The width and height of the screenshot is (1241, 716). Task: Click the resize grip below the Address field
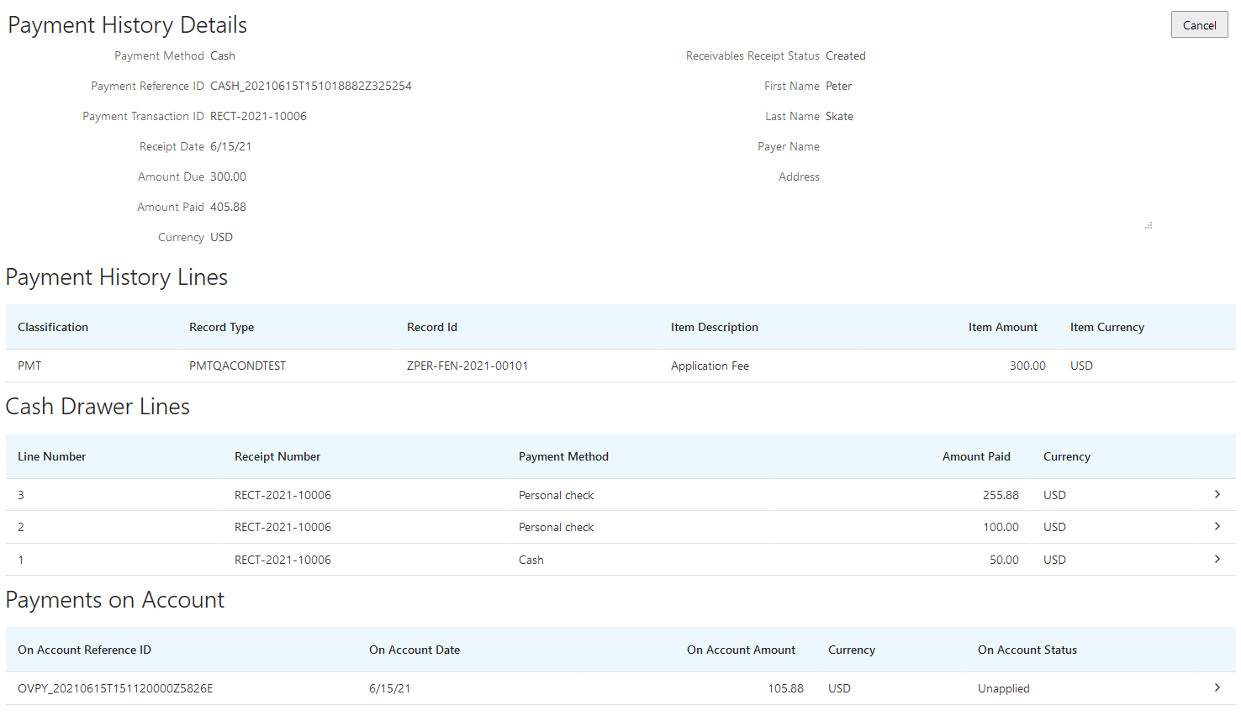(1149, 225)
